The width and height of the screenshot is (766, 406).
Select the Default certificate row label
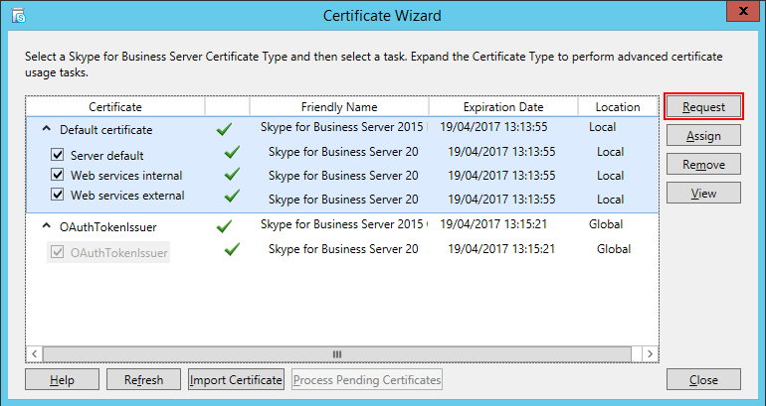click(106, 130)
